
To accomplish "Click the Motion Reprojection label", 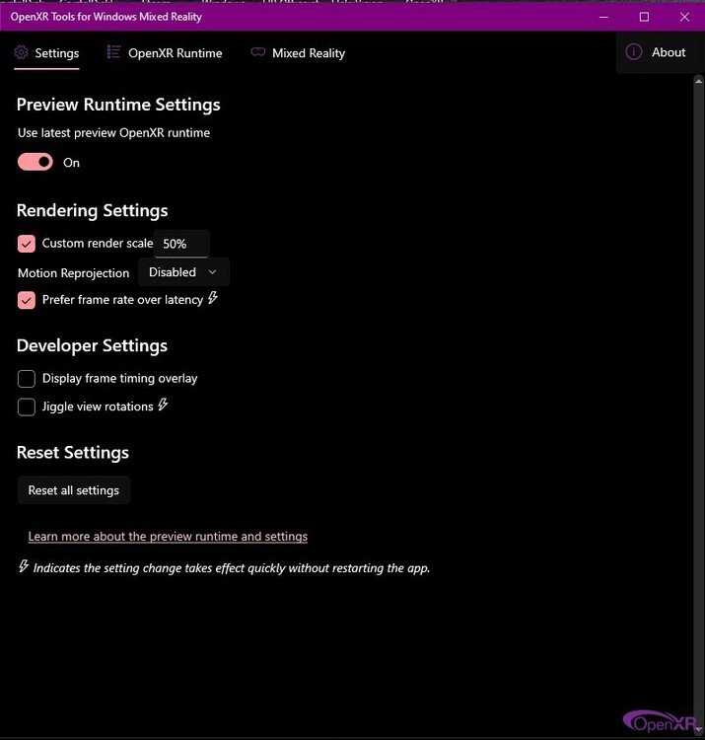I will [x=74, y=273].
